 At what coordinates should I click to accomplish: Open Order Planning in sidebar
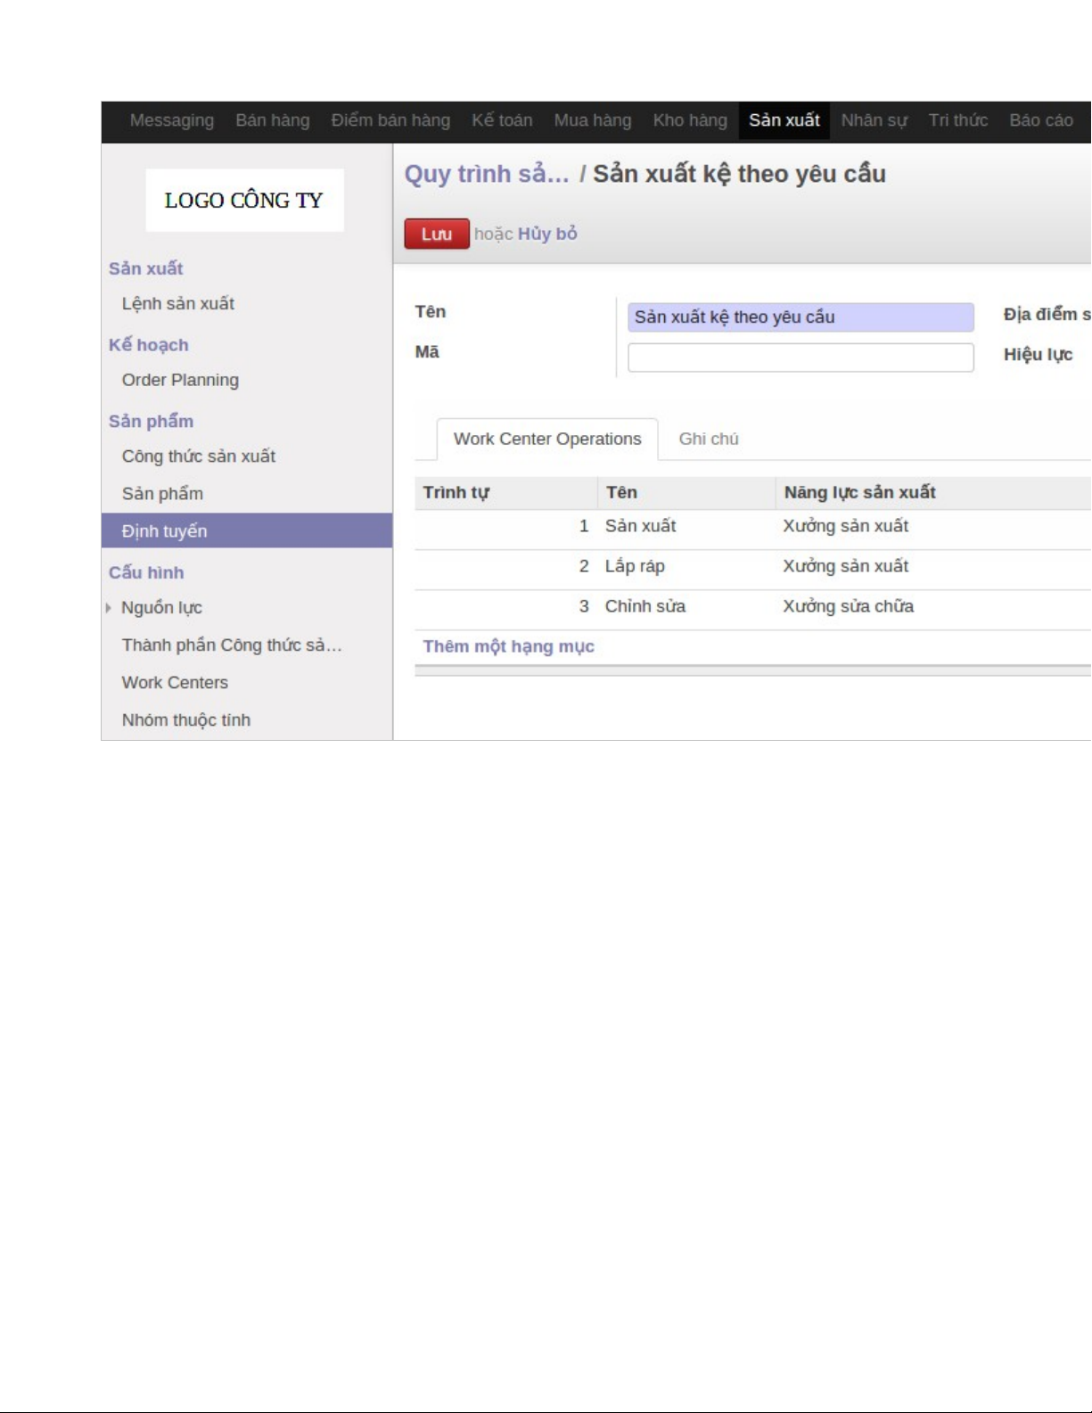[180, 380]
